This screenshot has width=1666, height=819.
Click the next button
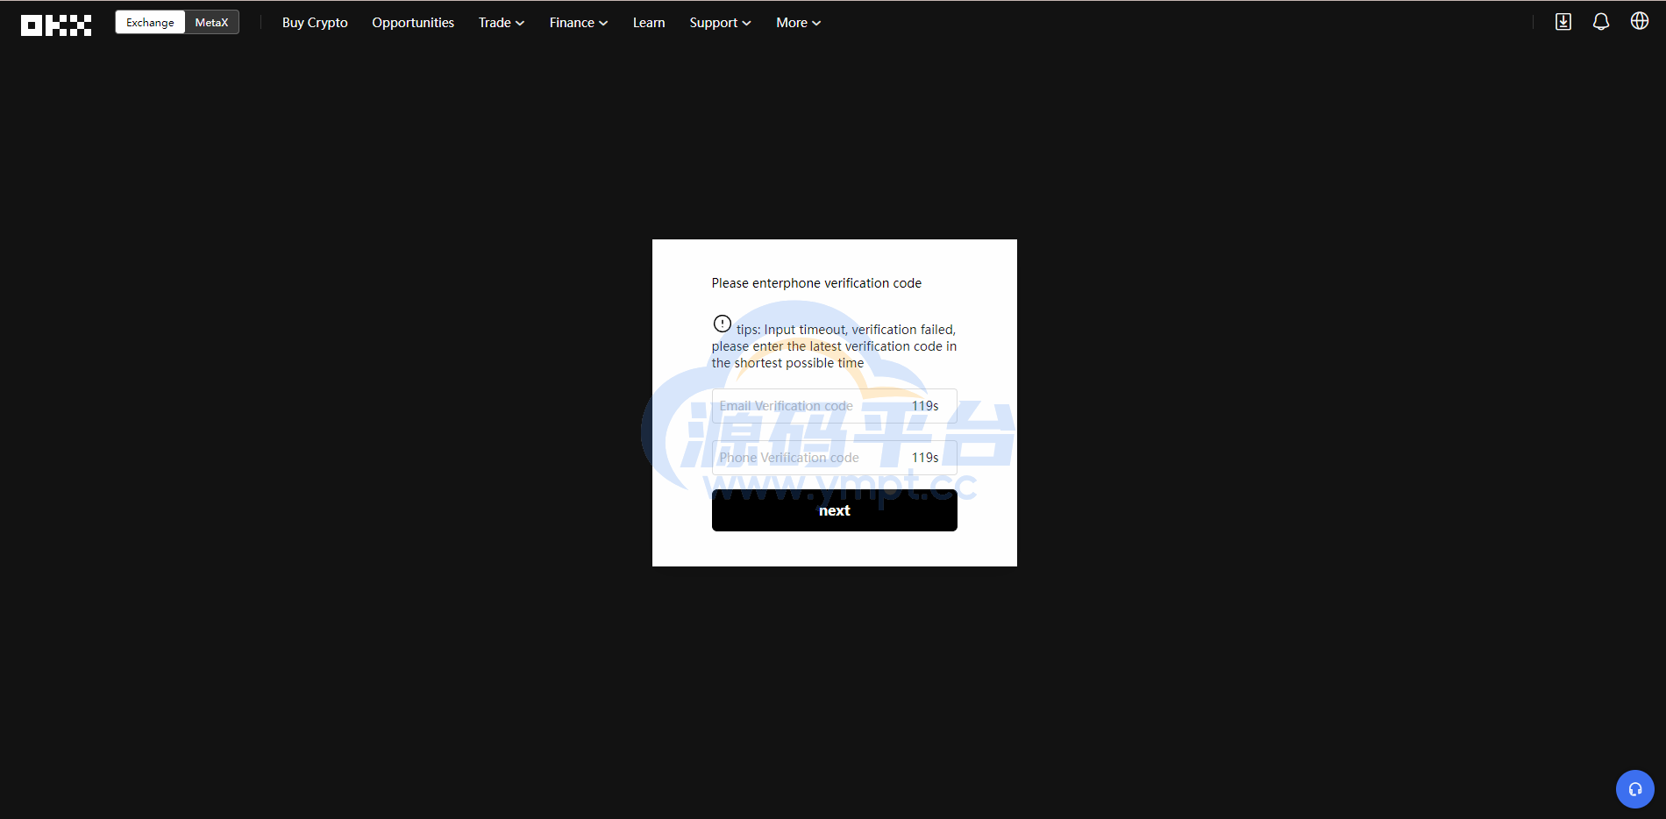[x=835, y=510]
